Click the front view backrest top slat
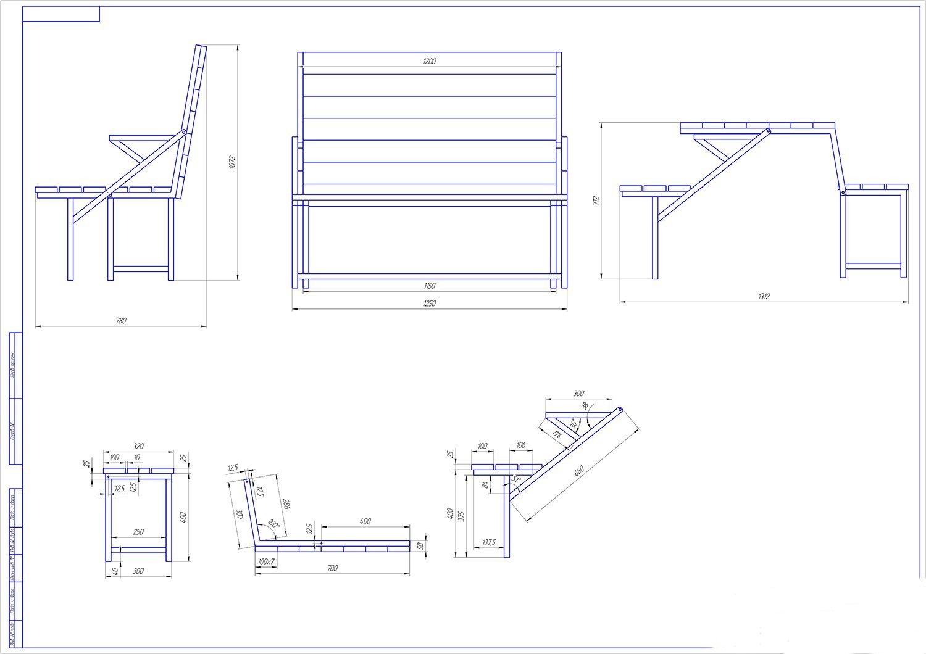Image resolution: width=926 pixels, height=654 pixels. point(430,62)
